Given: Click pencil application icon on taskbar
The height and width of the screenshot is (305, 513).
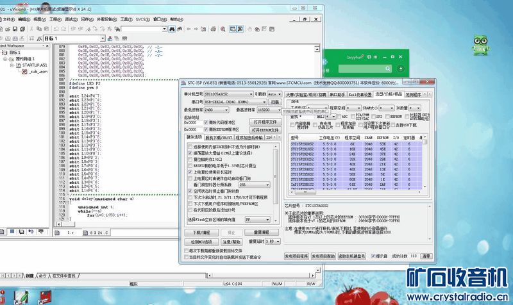Looking at the screenshot, I should (x=21, y=297).
